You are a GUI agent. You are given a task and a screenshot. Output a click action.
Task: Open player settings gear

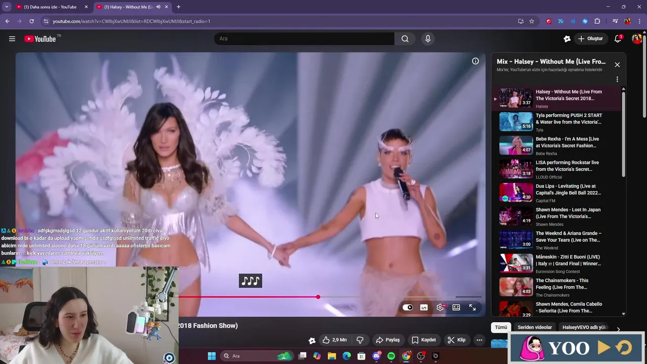[440, 307]
